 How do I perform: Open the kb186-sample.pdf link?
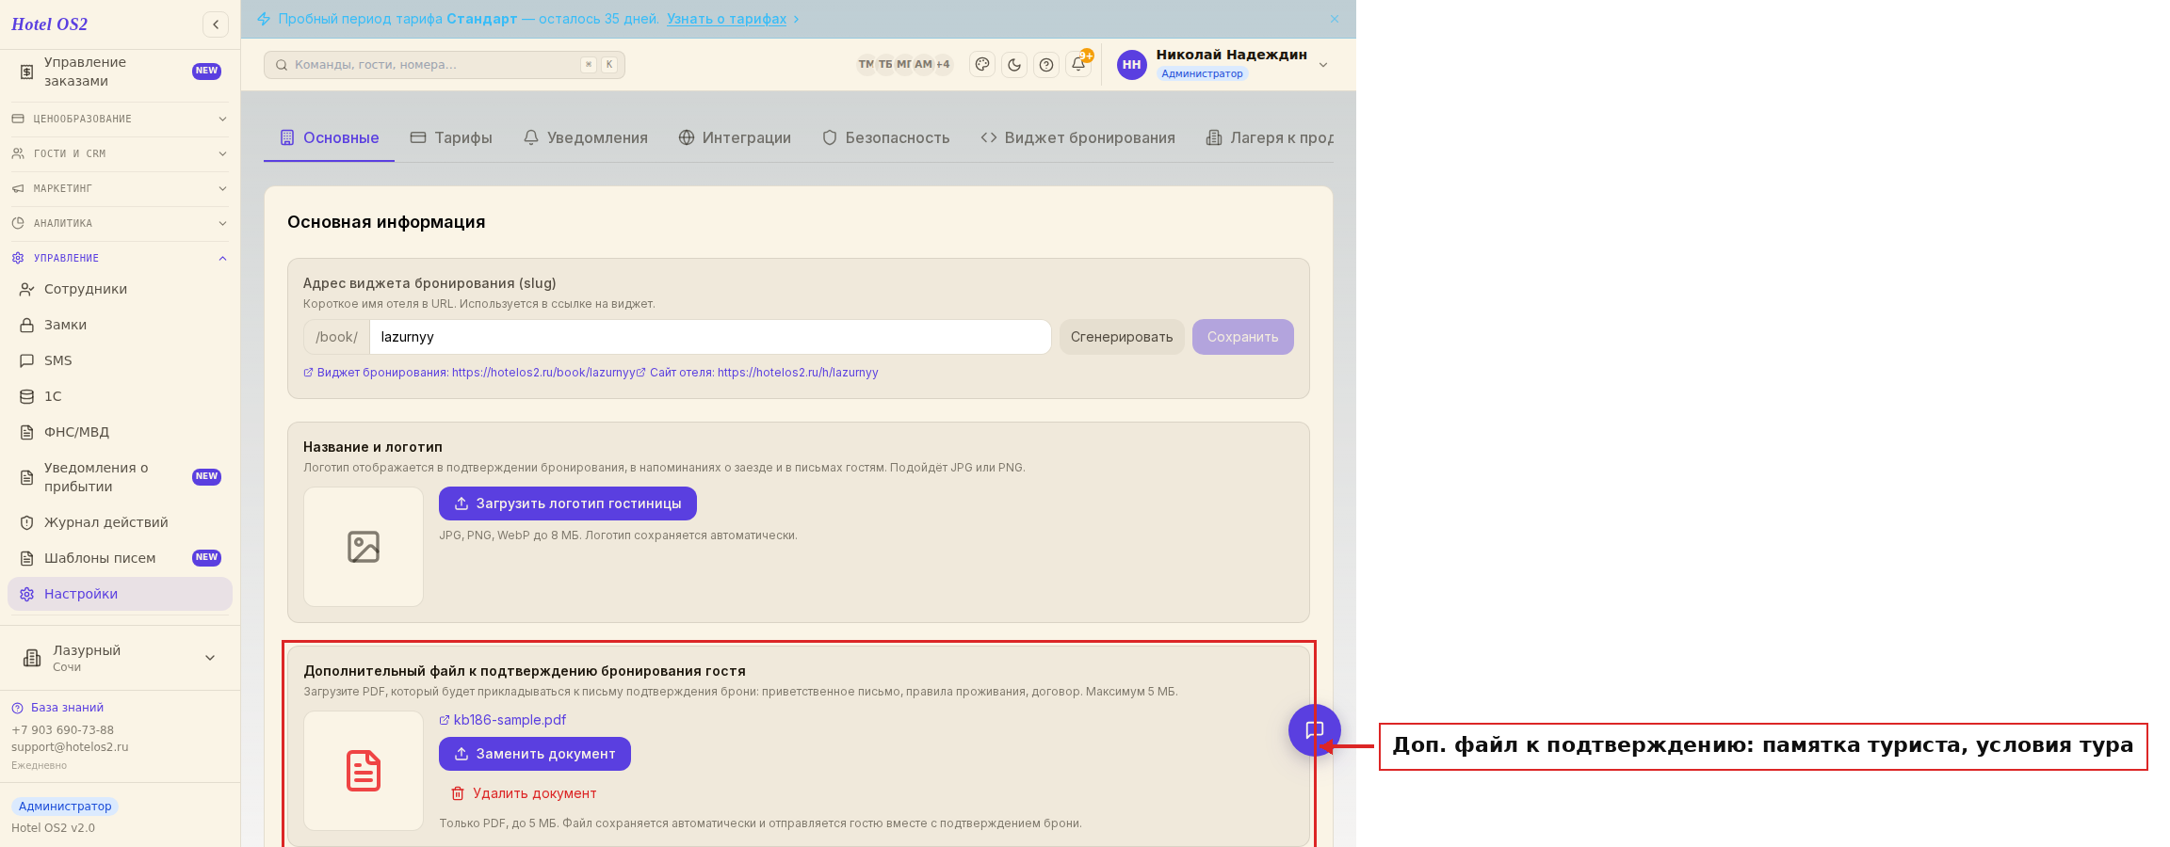(503, 720)
